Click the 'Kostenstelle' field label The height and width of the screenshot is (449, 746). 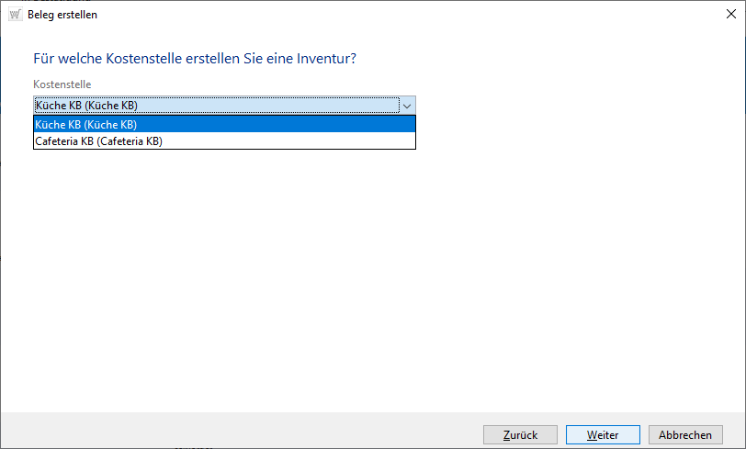pos(62,84)
